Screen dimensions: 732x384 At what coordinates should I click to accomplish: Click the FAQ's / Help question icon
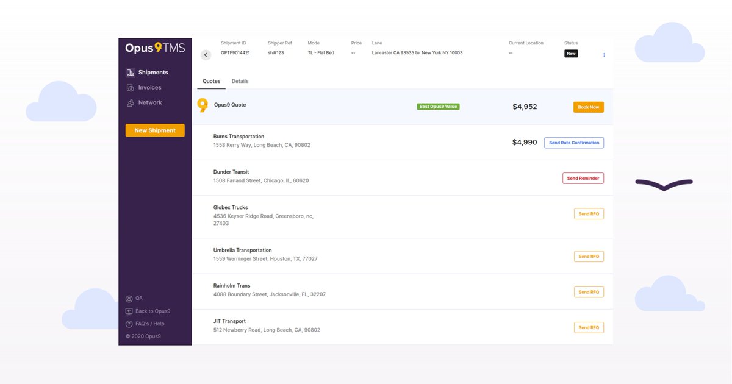(129, 324)
